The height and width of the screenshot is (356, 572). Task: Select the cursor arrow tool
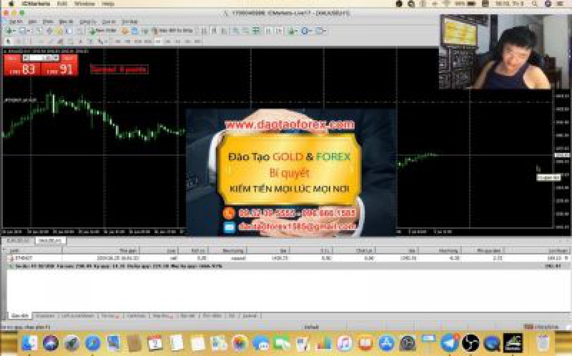(x=8, y=41)
